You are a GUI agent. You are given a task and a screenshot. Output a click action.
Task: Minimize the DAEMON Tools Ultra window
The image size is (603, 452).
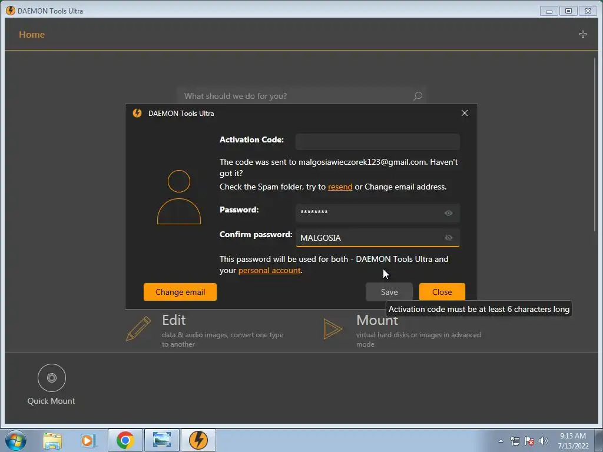(x=549, y=11)
